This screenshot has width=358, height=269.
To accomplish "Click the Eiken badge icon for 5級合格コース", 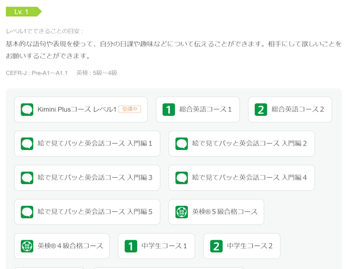I will 181,212.
